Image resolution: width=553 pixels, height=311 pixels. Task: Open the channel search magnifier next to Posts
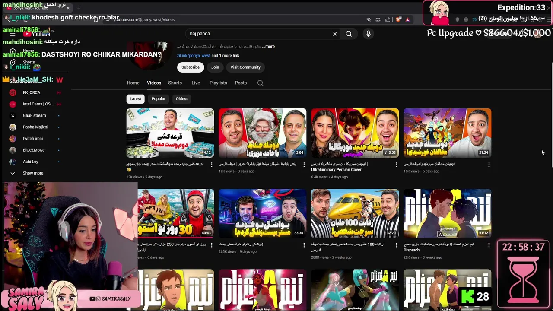[x=260, y=83]
